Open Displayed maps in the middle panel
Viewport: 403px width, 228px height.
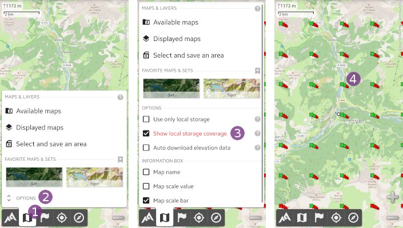tap(176, 39)
